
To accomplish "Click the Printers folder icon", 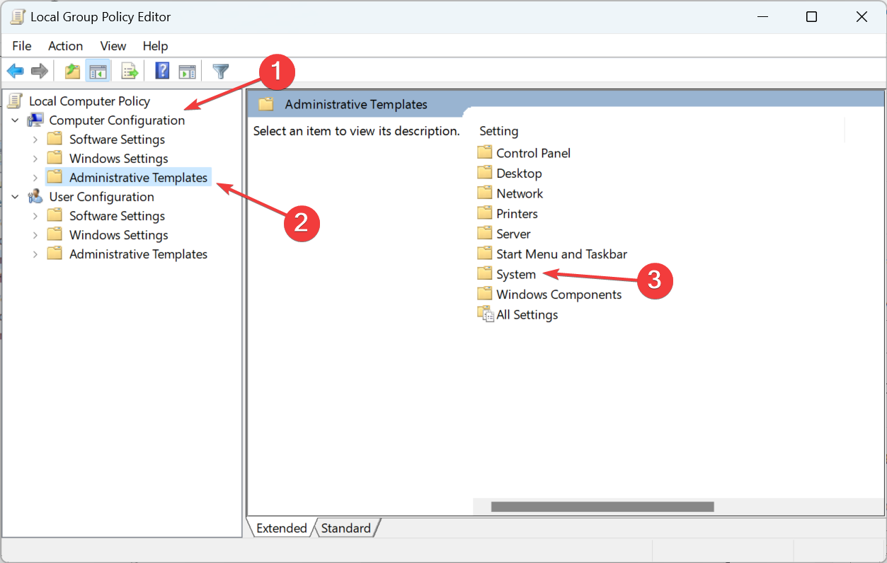I will [x=485, y=213].
